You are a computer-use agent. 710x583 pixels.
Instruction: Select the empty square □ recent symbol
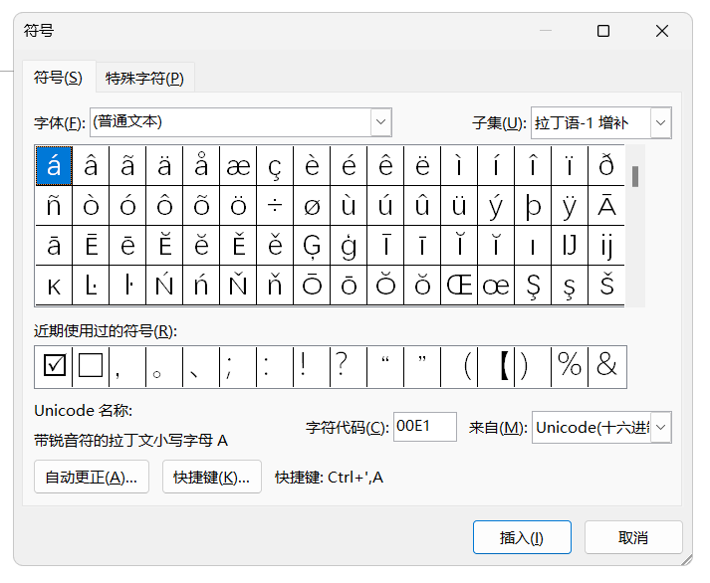pyautogui.click(x=91, y=367)
